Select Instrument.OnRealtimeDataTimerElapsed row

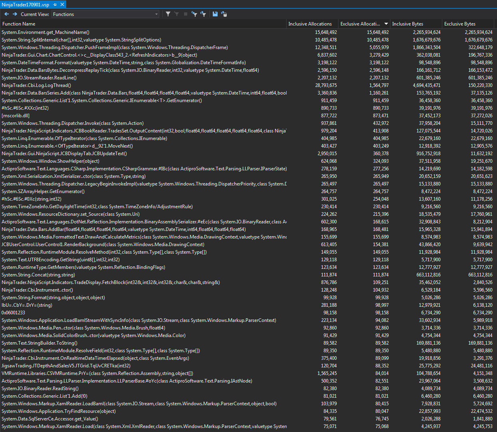click(248, 358)
